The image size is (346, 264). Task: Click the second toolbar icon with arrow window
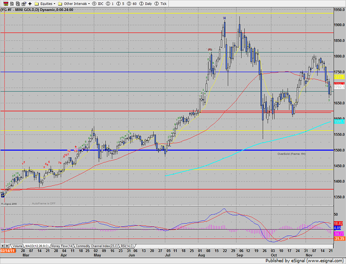point(12,4)
